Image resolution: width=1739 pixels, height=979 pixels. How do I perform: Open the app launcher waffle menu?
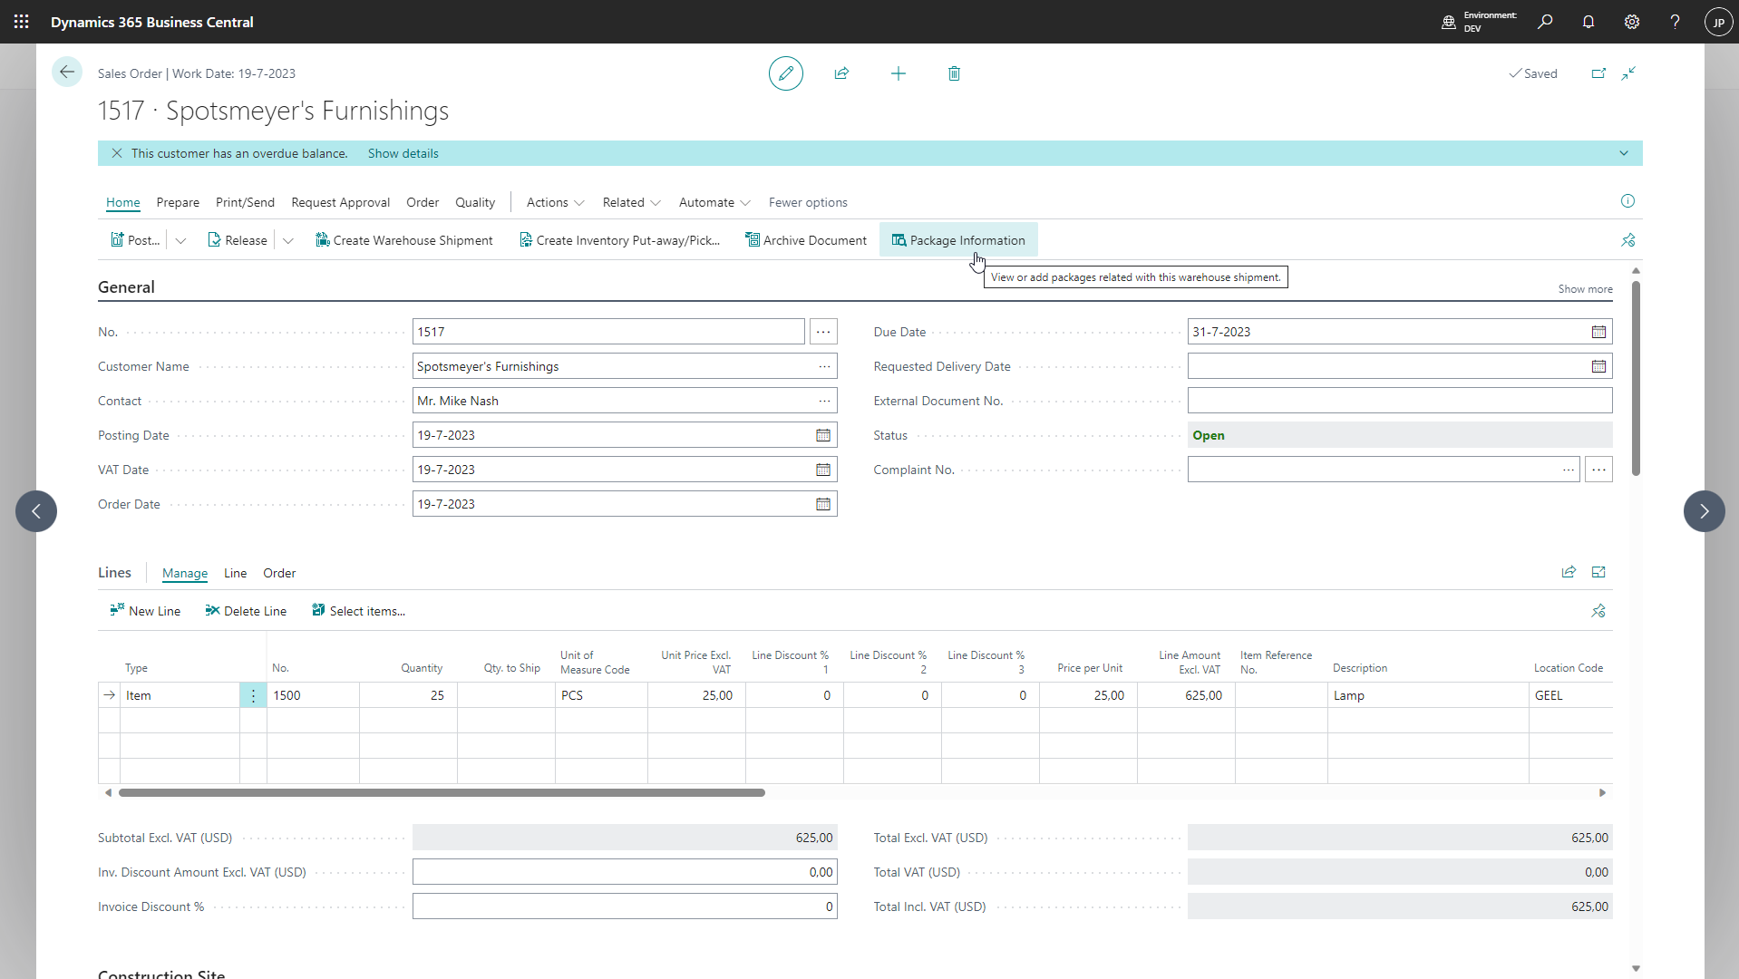click(x=22, y=22)
